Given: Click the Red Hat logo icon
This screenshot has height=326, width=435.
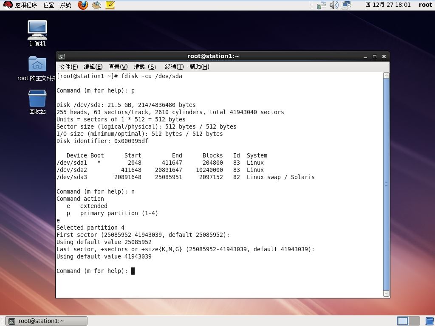Looking at the screenshot, I should 8,5.
